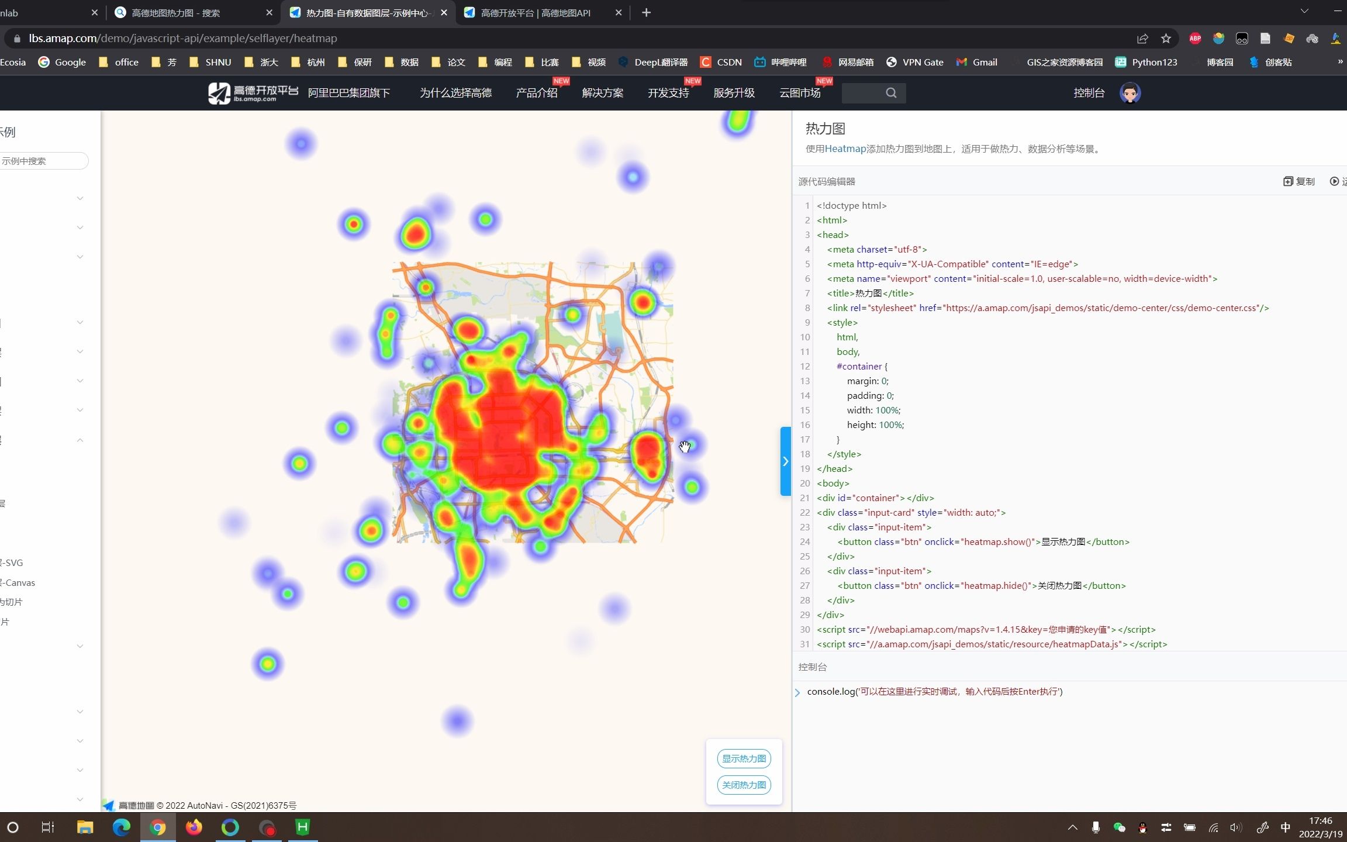Open Python123 bookmark
1347x842 pixels.
[1146, 62]
